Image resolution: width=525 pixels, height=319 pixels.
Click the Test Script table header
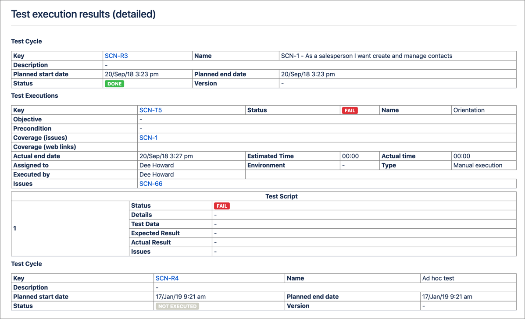(x=282, y=196)
